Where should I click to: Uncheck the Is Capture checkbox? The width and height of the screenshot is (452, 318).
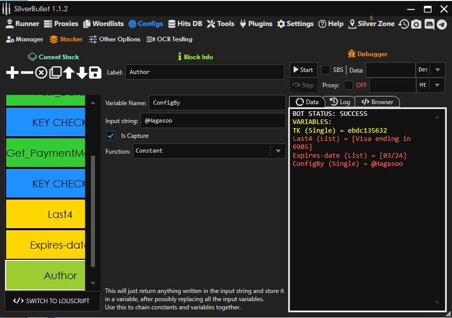pos(110,136)
